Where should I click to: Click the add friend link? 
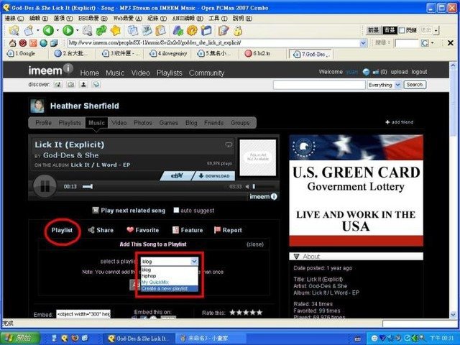pyautogui.click(x=400, y=122)
